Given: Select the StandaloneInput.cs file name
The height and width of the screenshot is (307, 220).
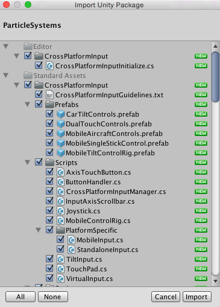Looking at the screenshot, I should (107, 250).
